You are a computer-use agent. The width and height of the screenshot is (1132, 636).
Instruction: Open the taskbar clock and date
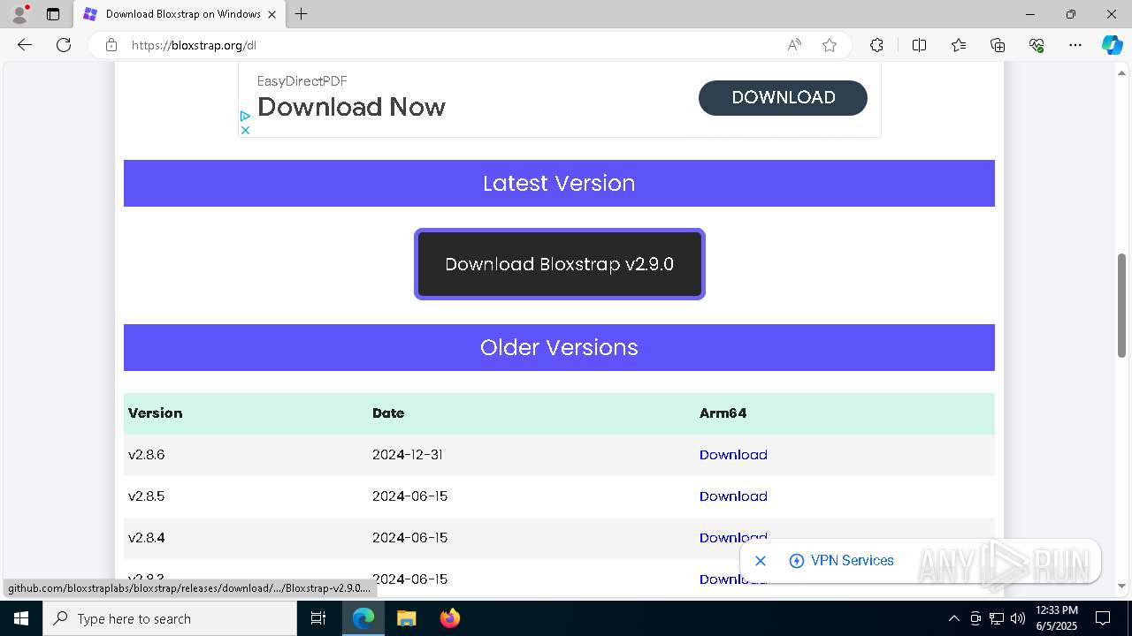click(x=1057, y=618)
